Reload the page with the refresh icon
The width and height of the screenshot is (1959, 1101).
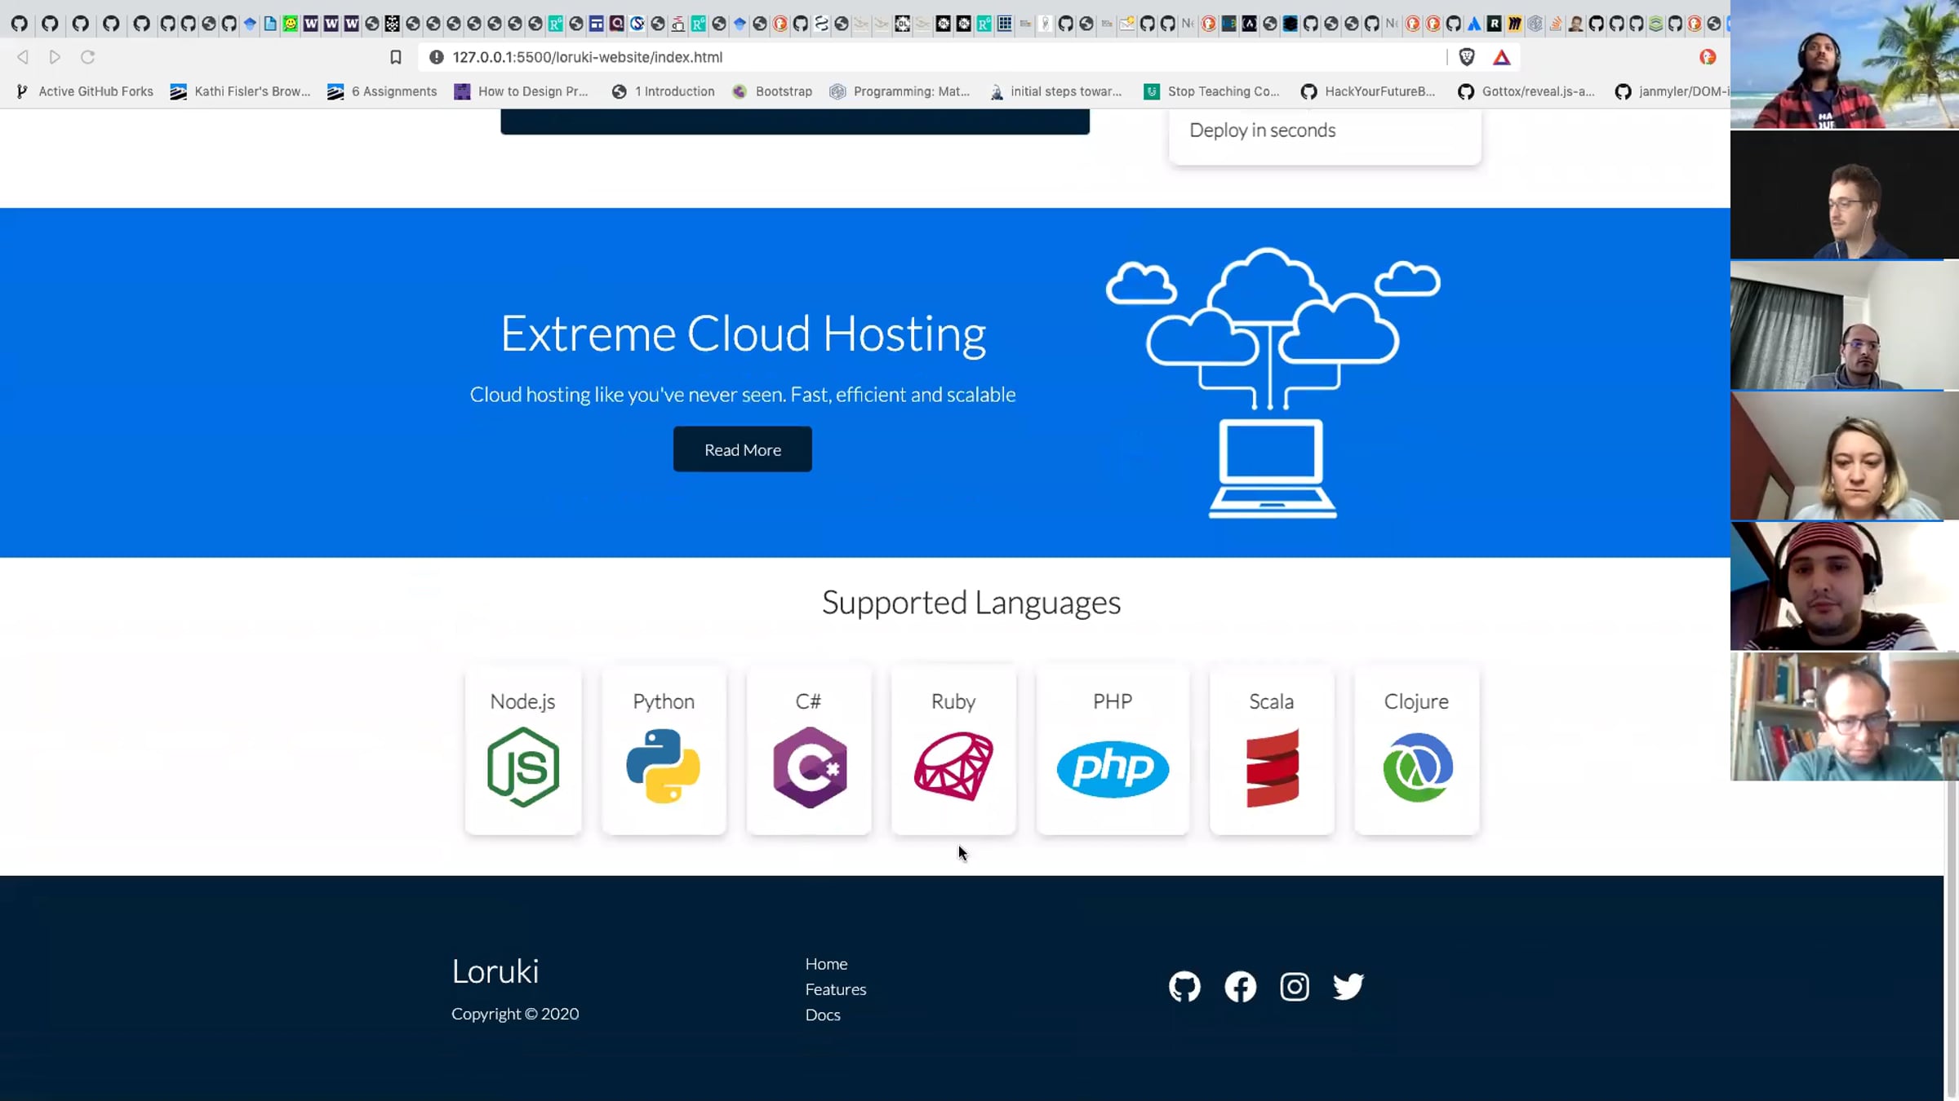point(88,57)
